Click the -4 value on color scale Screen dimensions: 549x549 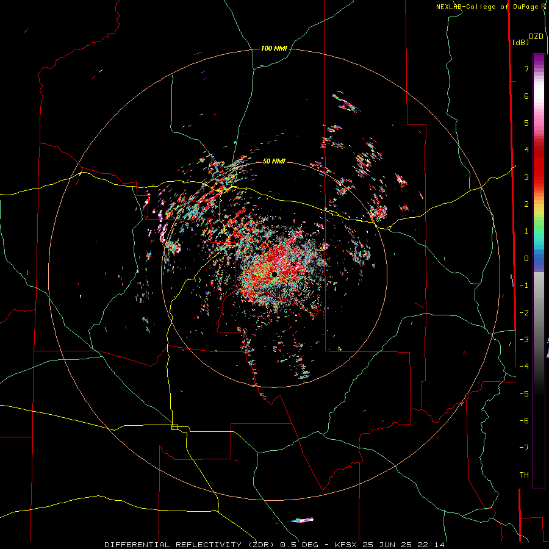tap(524, 366)
